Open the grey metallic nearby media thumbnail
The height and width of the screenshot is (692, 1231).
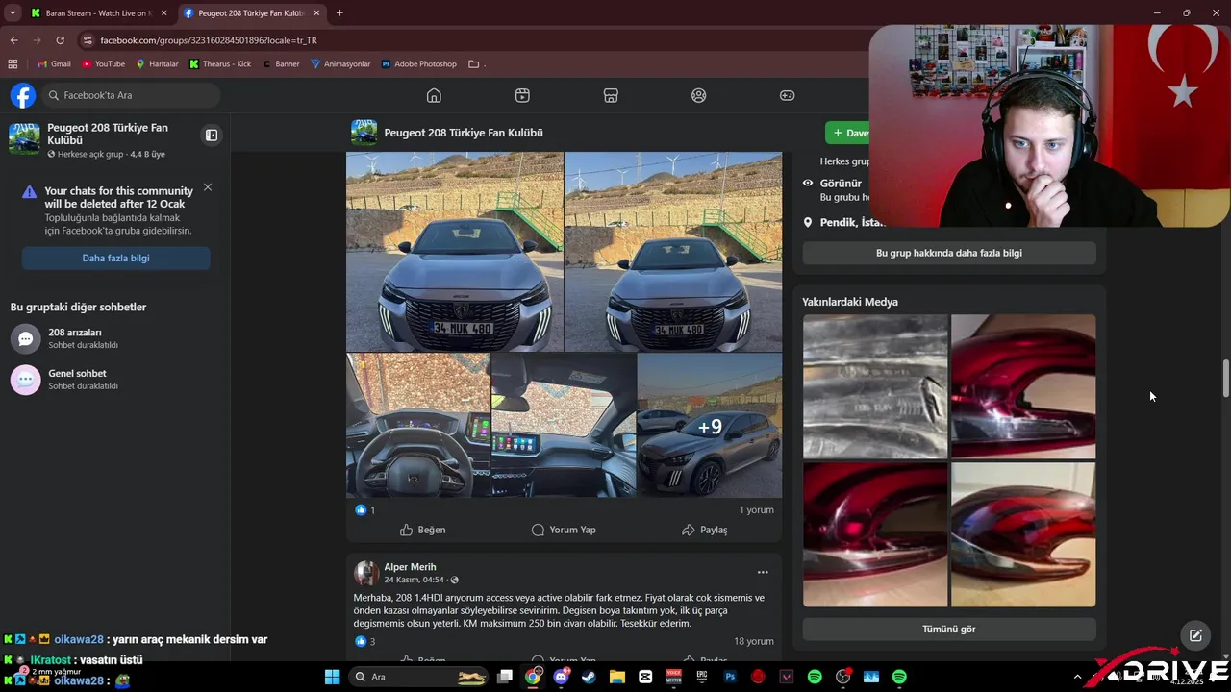875,386
